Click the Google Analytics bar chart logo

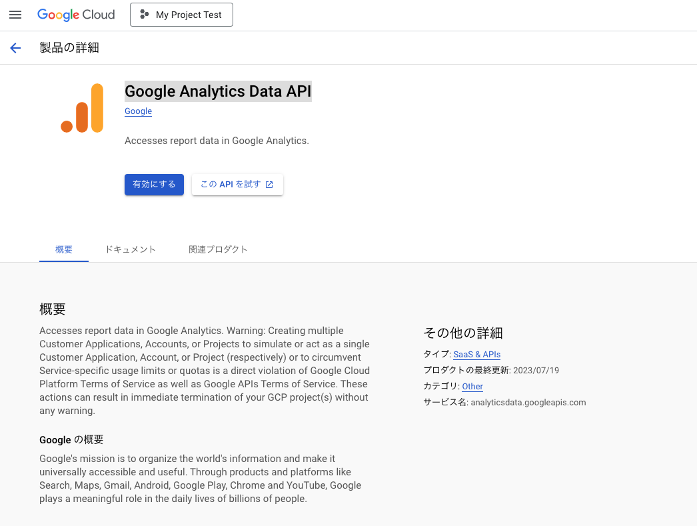(82, 108)
